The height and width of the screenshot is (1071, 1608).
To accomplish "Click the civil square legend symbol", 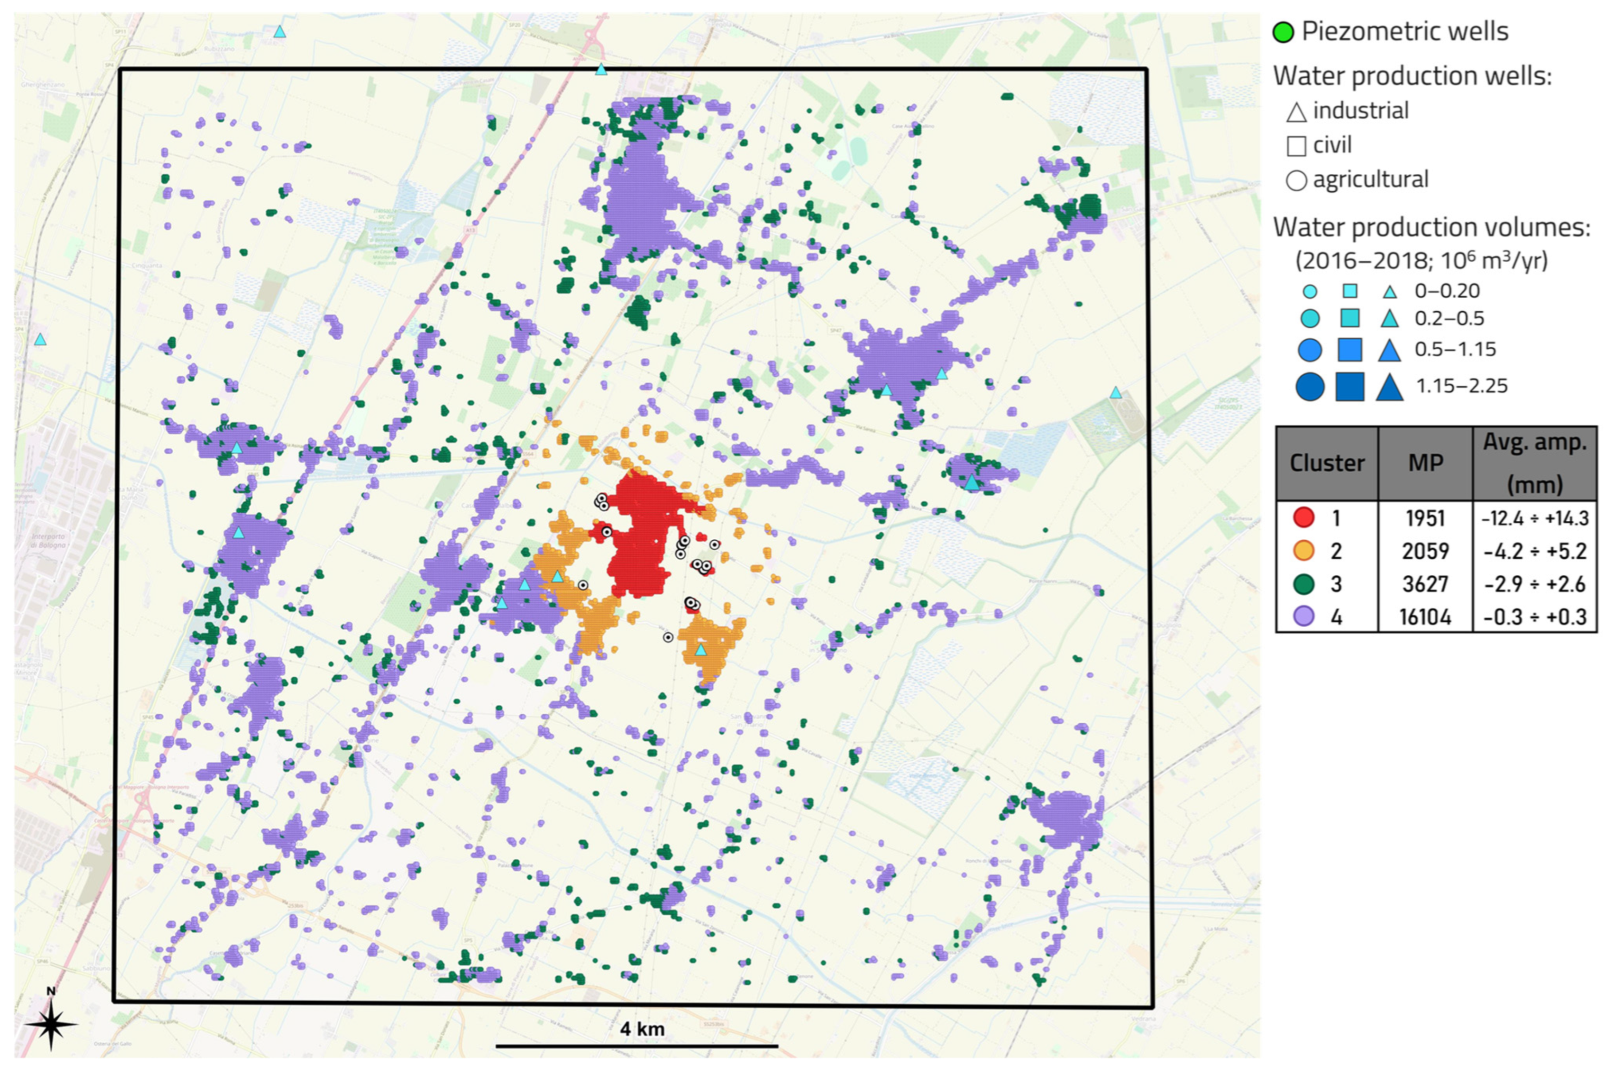I will click(1296, 146).
